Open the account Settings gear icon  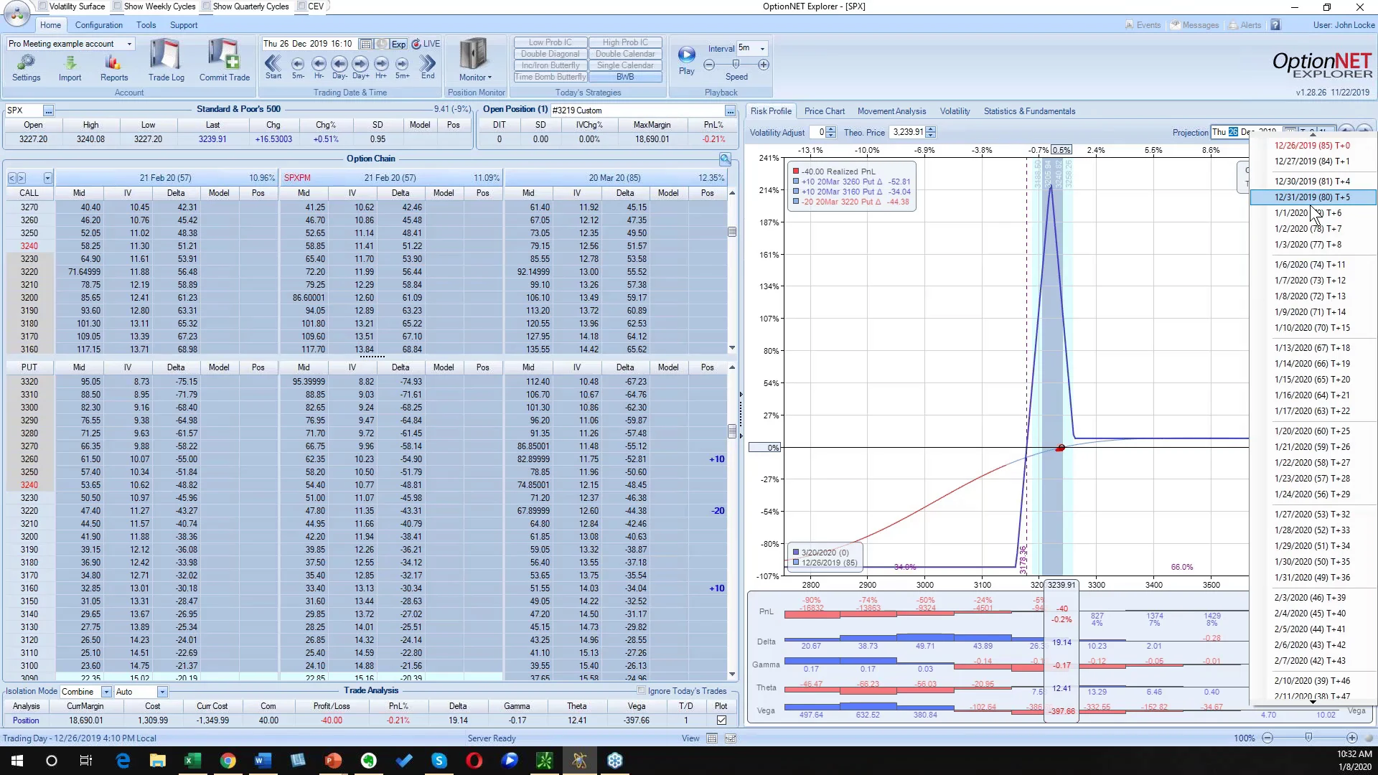[x=27, y=62]
